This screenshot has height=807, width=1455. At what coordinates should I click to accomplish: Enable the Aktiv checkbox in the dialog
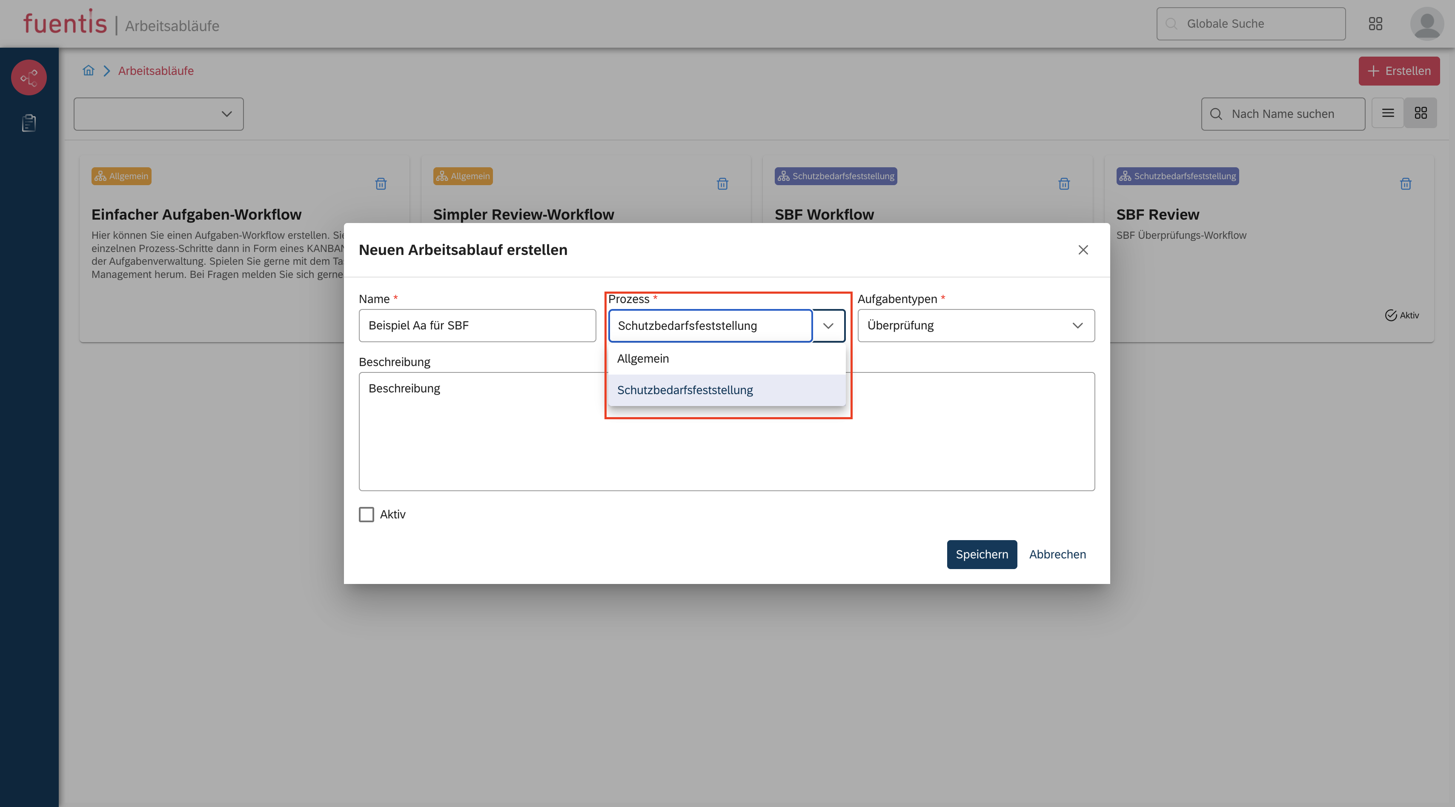tap(366, 514)
